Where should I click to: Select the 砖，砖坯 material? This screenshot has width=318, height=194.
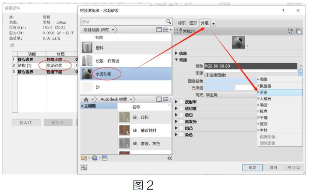145,117
